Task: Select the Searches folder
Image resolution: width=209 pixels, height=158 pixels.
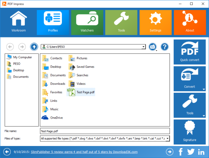Action: [x=78, y=75]
